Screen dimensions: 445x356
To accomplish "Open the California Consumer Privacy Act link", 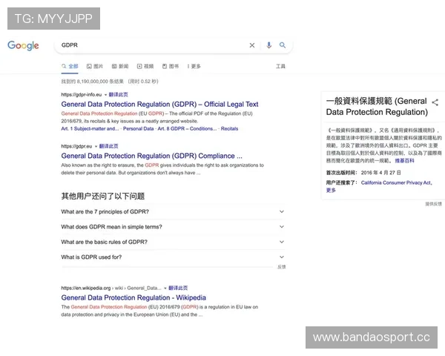I will click(x=397, y=182).
